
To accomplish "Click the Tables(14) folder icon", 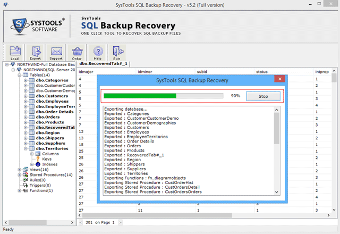I will tap(25, 75).
